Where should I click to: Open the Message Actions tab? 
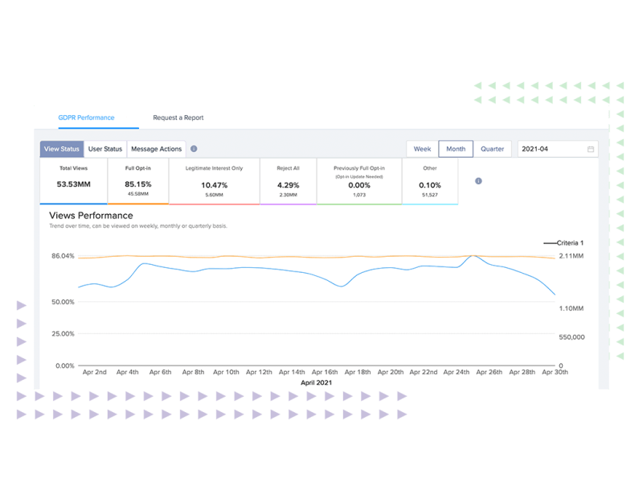click(x=156, y=150)
